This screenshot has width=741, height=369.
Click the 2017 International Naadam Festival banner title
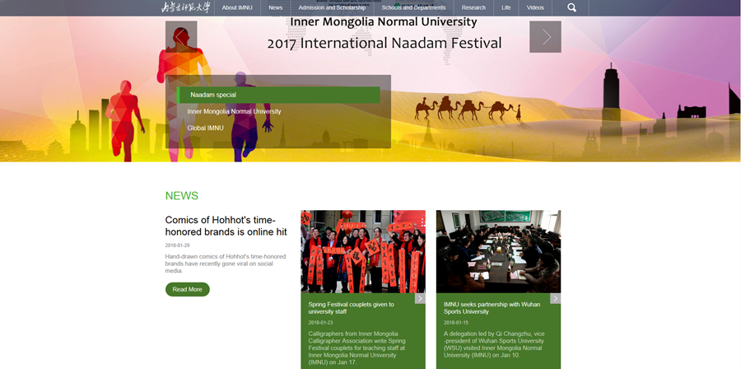click(384, 44)
